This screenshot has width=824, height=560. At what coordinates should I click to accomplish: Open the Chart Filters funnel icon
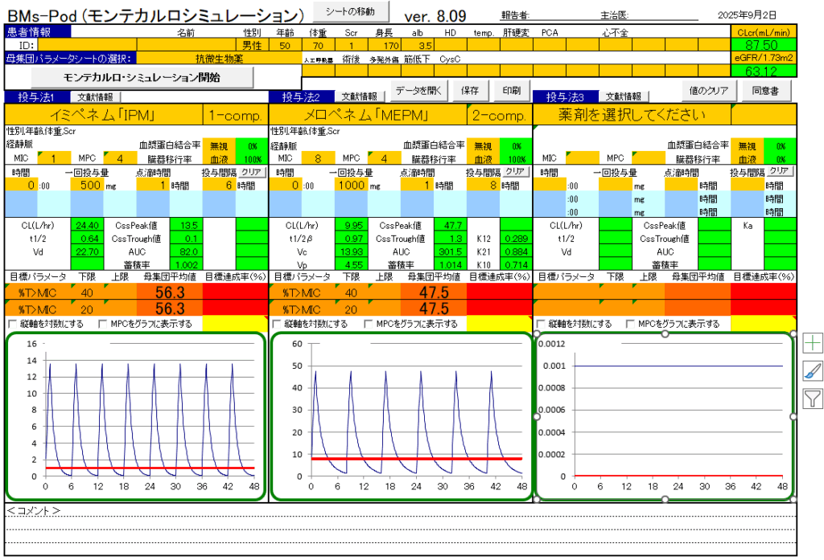[x=813, y=398]
